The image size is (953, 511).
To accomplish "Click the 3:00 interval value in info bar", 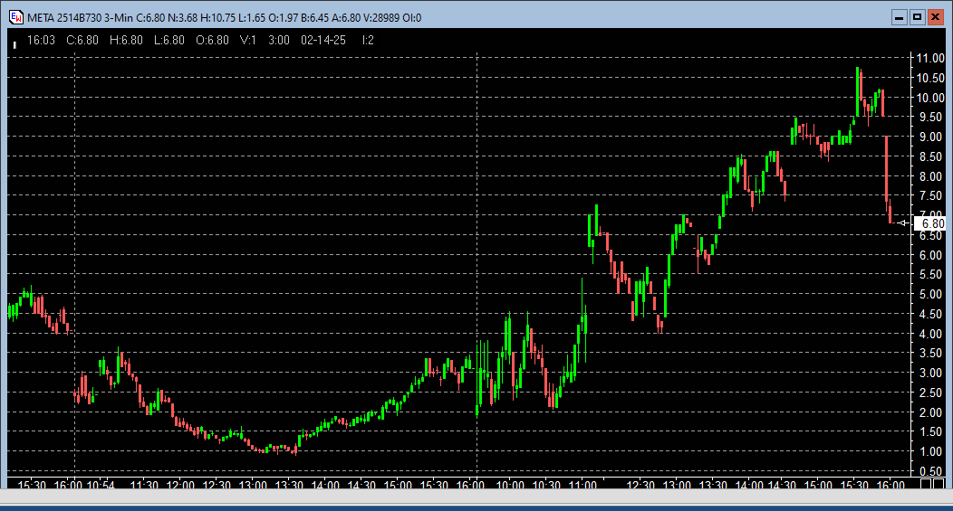I will pyautogui.click(x=279, y=40).
